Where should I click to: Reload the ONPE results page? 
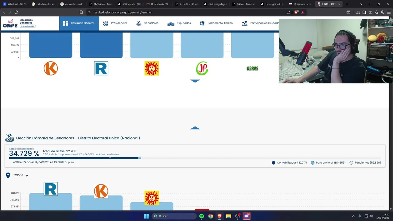click(x=16, y=12)
